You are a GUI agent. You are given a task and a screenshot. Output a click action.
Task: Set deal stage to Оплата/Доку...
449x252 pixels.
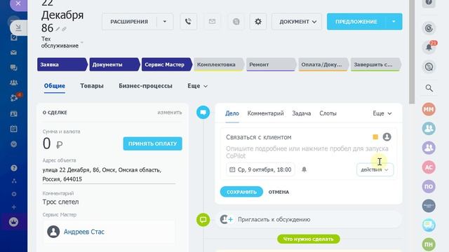tap(323, 64)
